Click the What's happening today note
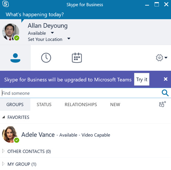The width and height of the screenshot is (171, 170). [35, 14]
